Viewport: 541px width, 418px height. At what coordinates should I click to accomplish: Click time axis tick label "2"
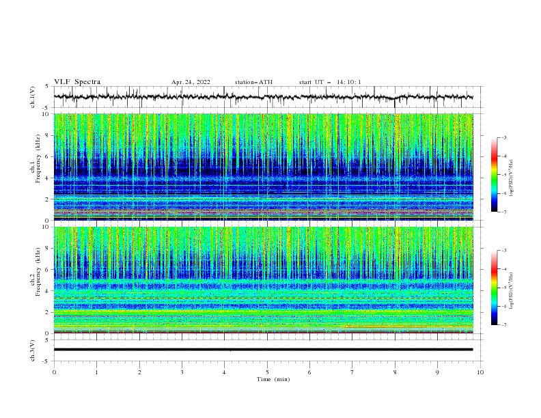tap(139, 372)
